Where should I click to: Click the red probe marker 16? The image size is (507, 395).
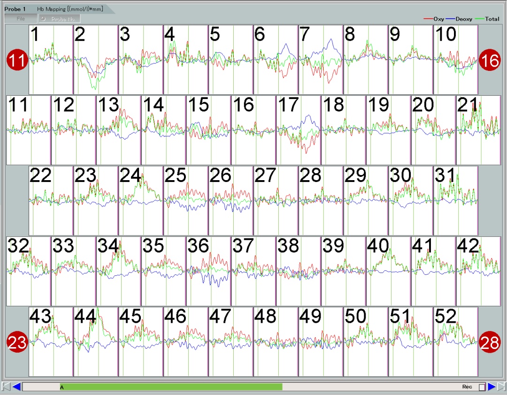(x=491, y=61)
